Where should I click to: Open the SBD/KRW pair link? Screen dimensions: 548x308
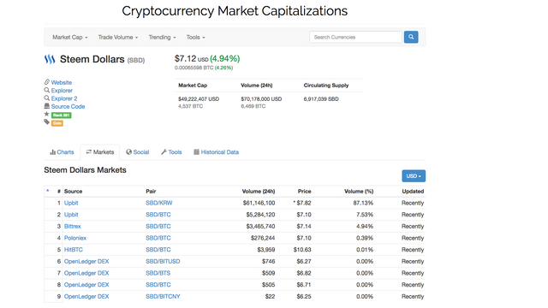159,203
